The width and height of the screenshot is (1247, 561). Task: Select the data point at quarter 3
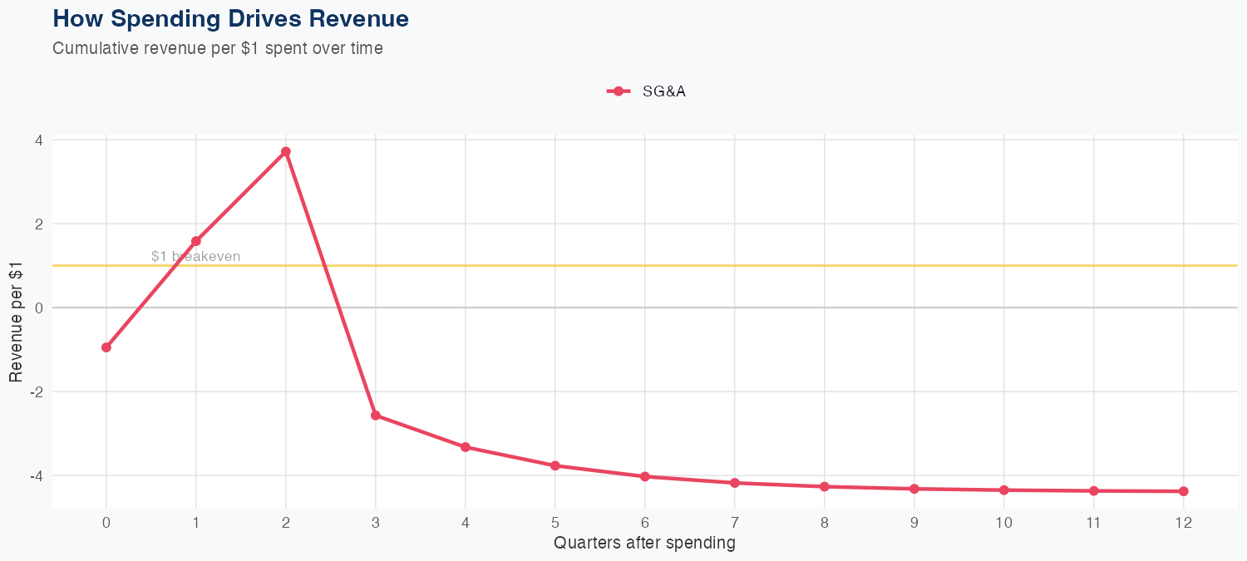click(x=376, y=416)
